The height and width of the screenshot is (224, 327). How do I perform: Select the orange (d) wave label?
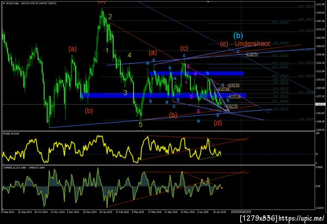coord(217,123)
